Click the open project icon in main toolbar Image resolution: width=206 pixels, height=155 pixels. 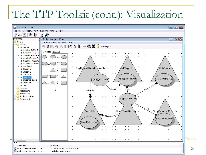click(x=20, y=35)
